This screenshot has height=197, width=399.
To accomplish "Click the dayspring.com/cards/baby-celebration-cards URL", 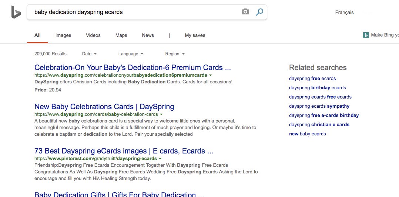I will coord(96,114).
